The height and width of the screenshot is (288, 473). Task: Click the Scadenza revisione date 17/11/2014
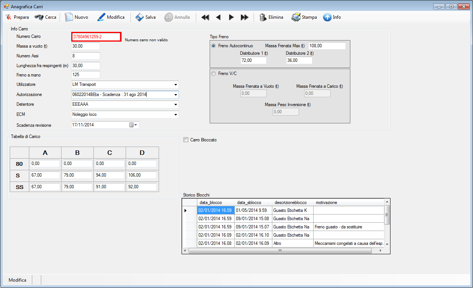pos(83,125)
